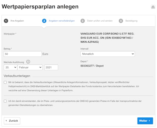Click the Weiter button
This screenshot has width=157, height=128.
click(145, 121)
